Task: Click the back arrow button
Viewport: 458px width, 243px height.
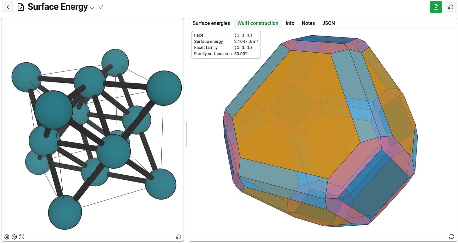Action: [x=8, y=7]
